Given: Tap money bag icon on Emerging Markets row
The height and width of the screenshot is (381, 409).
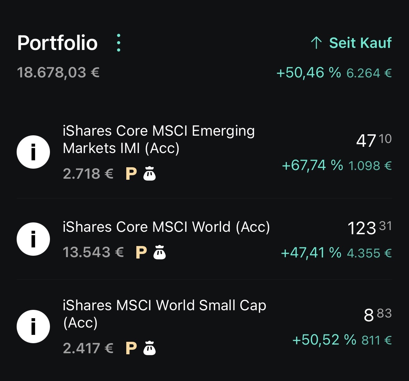Looking at the screenshot, I should point(150,173).
